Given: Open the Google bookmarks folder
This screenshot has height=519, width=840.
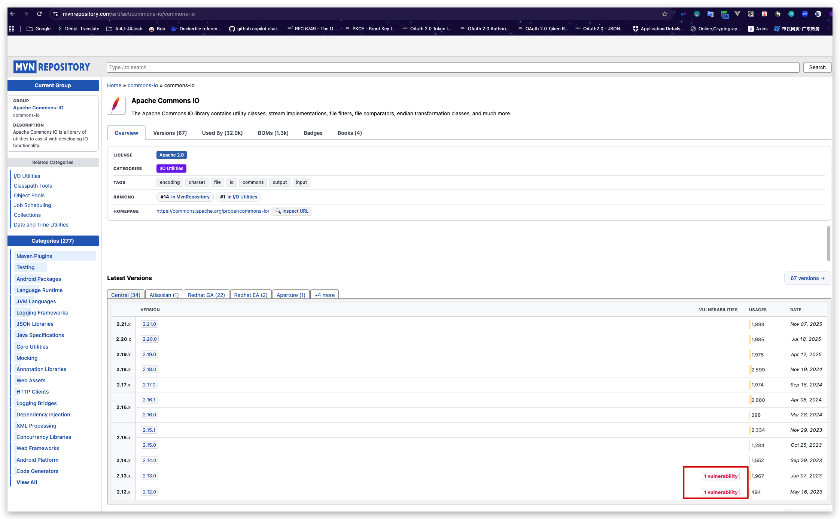Looking at the screenshot, I should [x=39, y=29].
